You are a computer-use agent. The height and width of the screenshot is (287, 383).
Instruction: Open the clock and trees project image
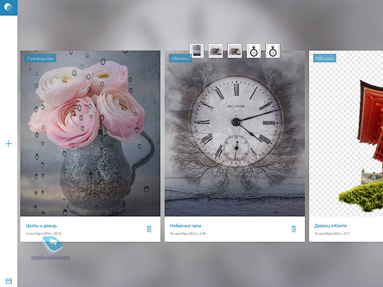tap(235, 133)
